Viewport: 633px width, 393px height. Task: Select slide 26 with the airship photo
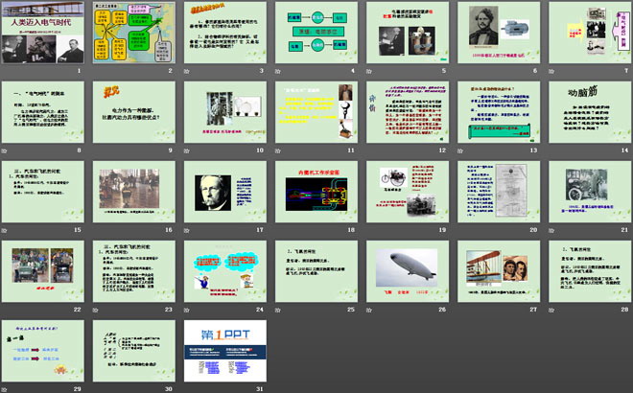[408, 271]
